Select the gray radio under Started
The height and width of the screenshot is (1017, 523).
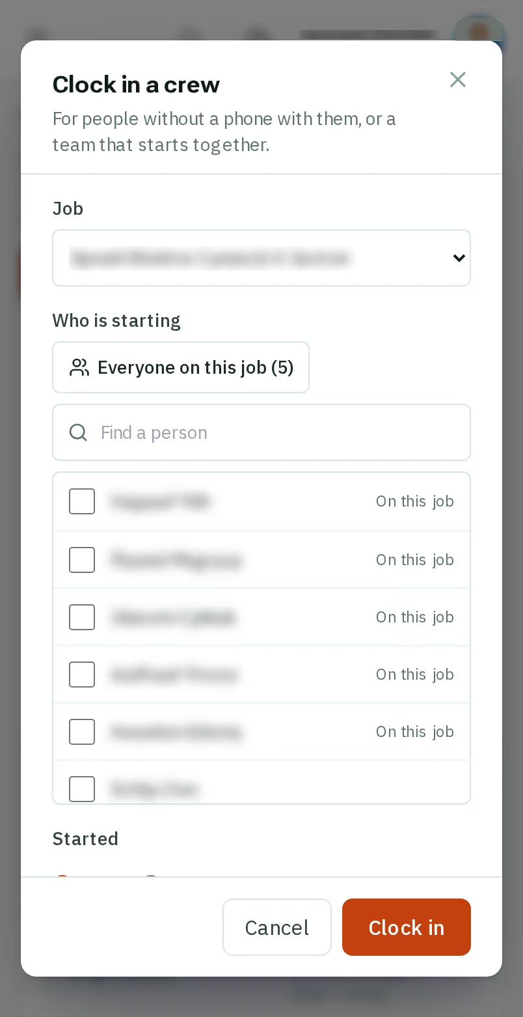click(151, 876)
